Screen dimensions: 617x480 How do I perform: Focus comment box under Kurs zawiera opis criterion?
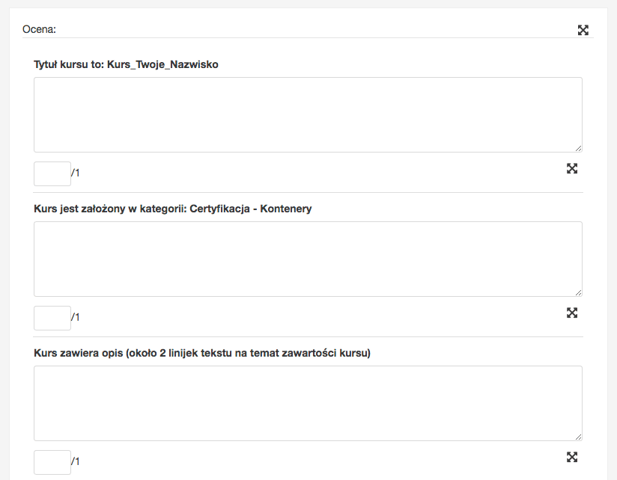click(x=308, y=403)
